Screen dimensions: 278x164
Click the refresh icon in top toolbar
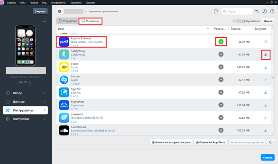pos(216,12)
